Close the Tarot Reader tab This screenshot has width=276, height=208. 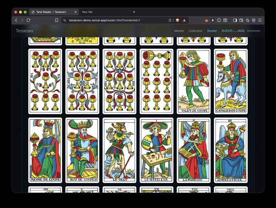75,12
